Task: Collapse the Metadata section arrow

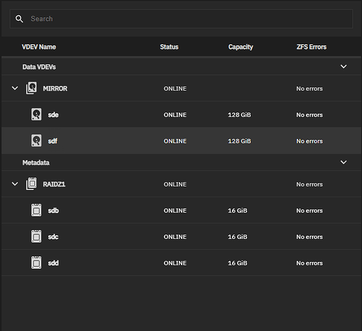Action: click(344, 162)
